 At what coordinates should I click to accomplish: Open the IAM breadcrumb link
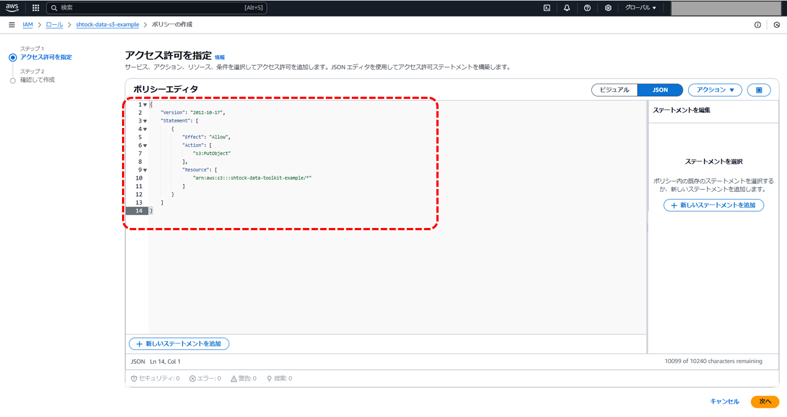[x=27, y=25]
